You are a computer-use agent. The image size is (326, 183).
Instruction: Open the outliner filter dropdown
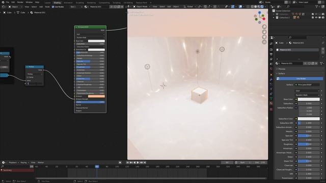317,7
